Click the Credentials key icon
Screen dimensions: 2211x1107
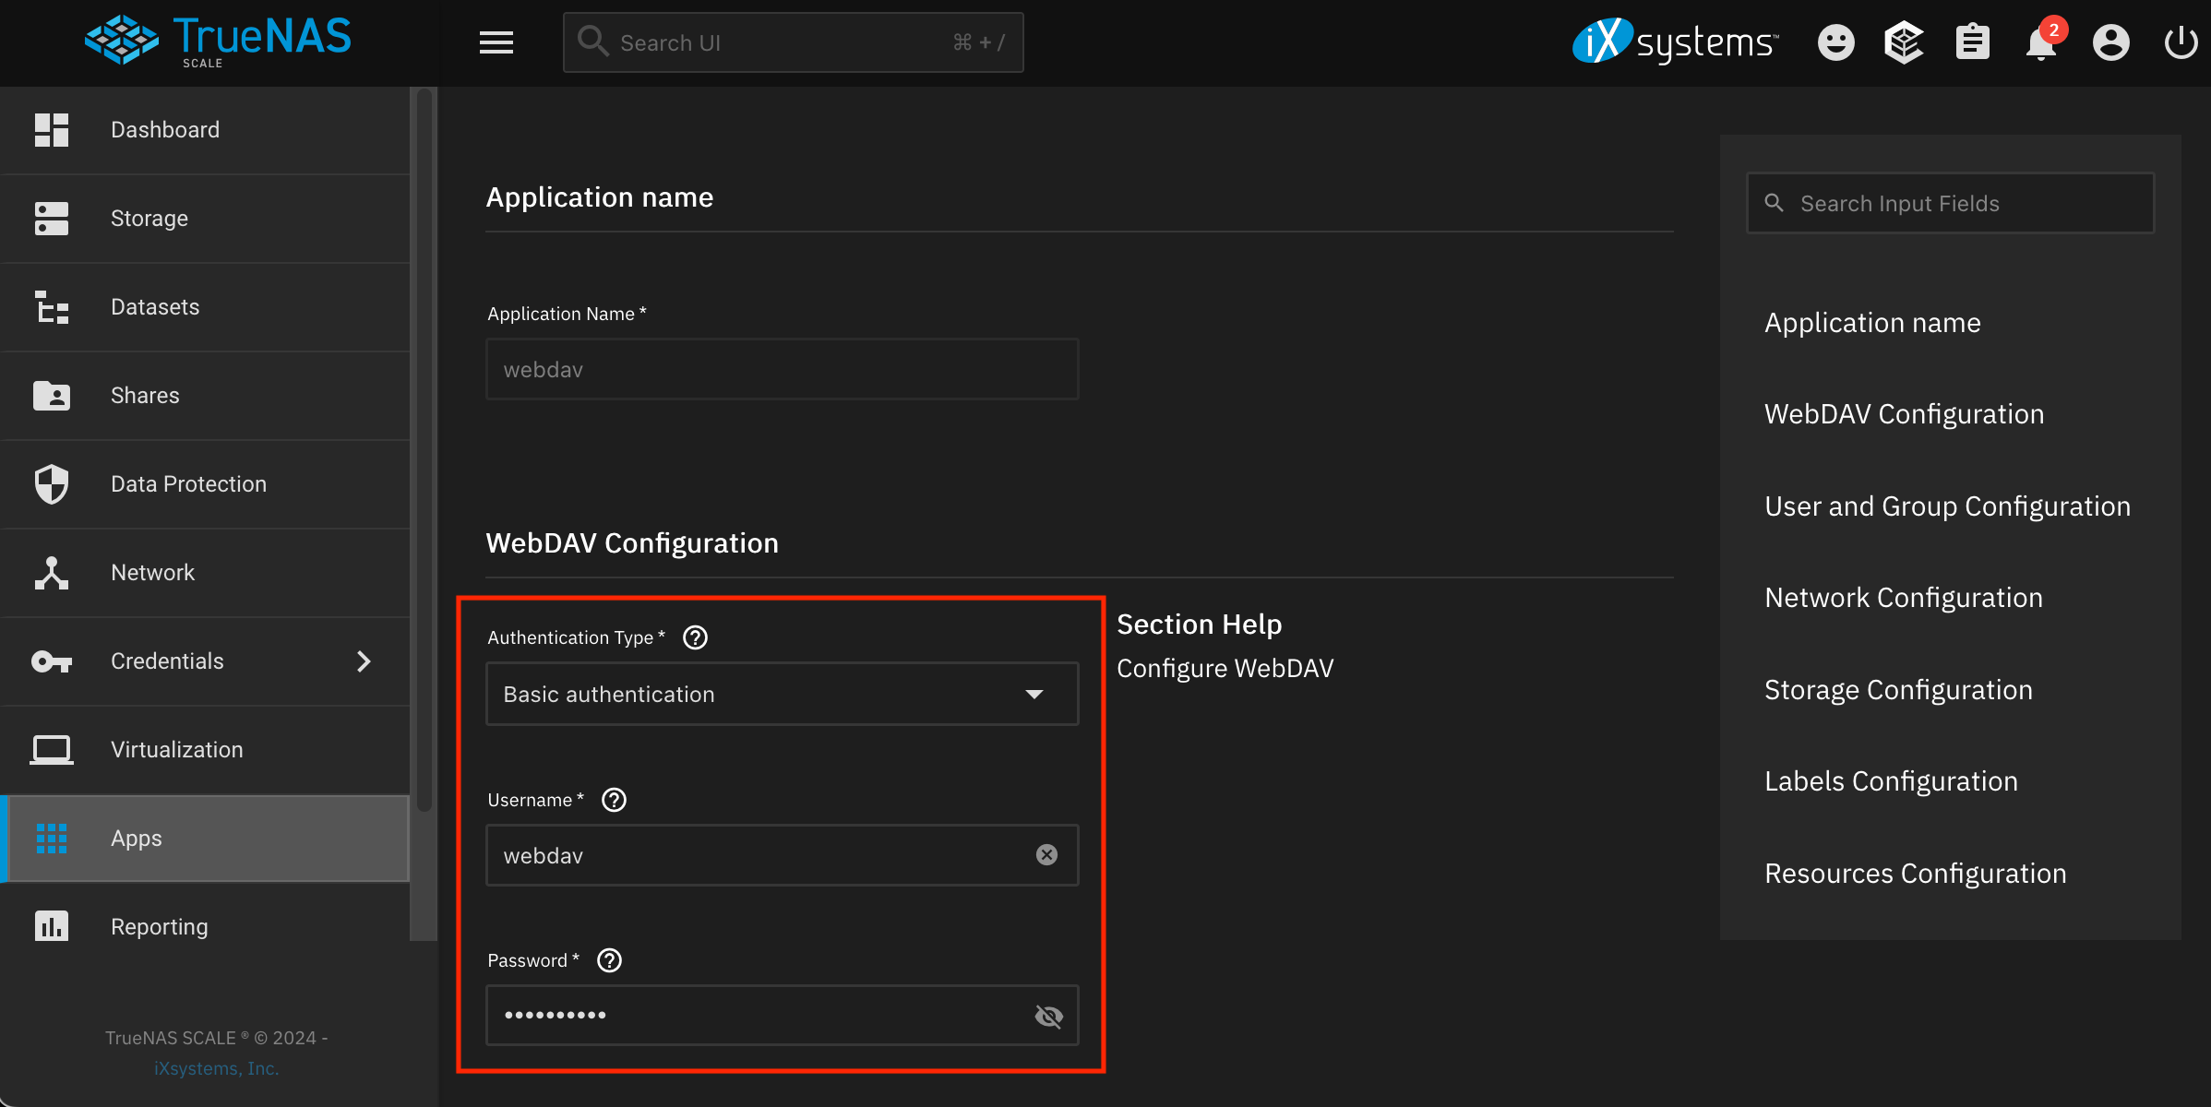click(x=52, y=661)
